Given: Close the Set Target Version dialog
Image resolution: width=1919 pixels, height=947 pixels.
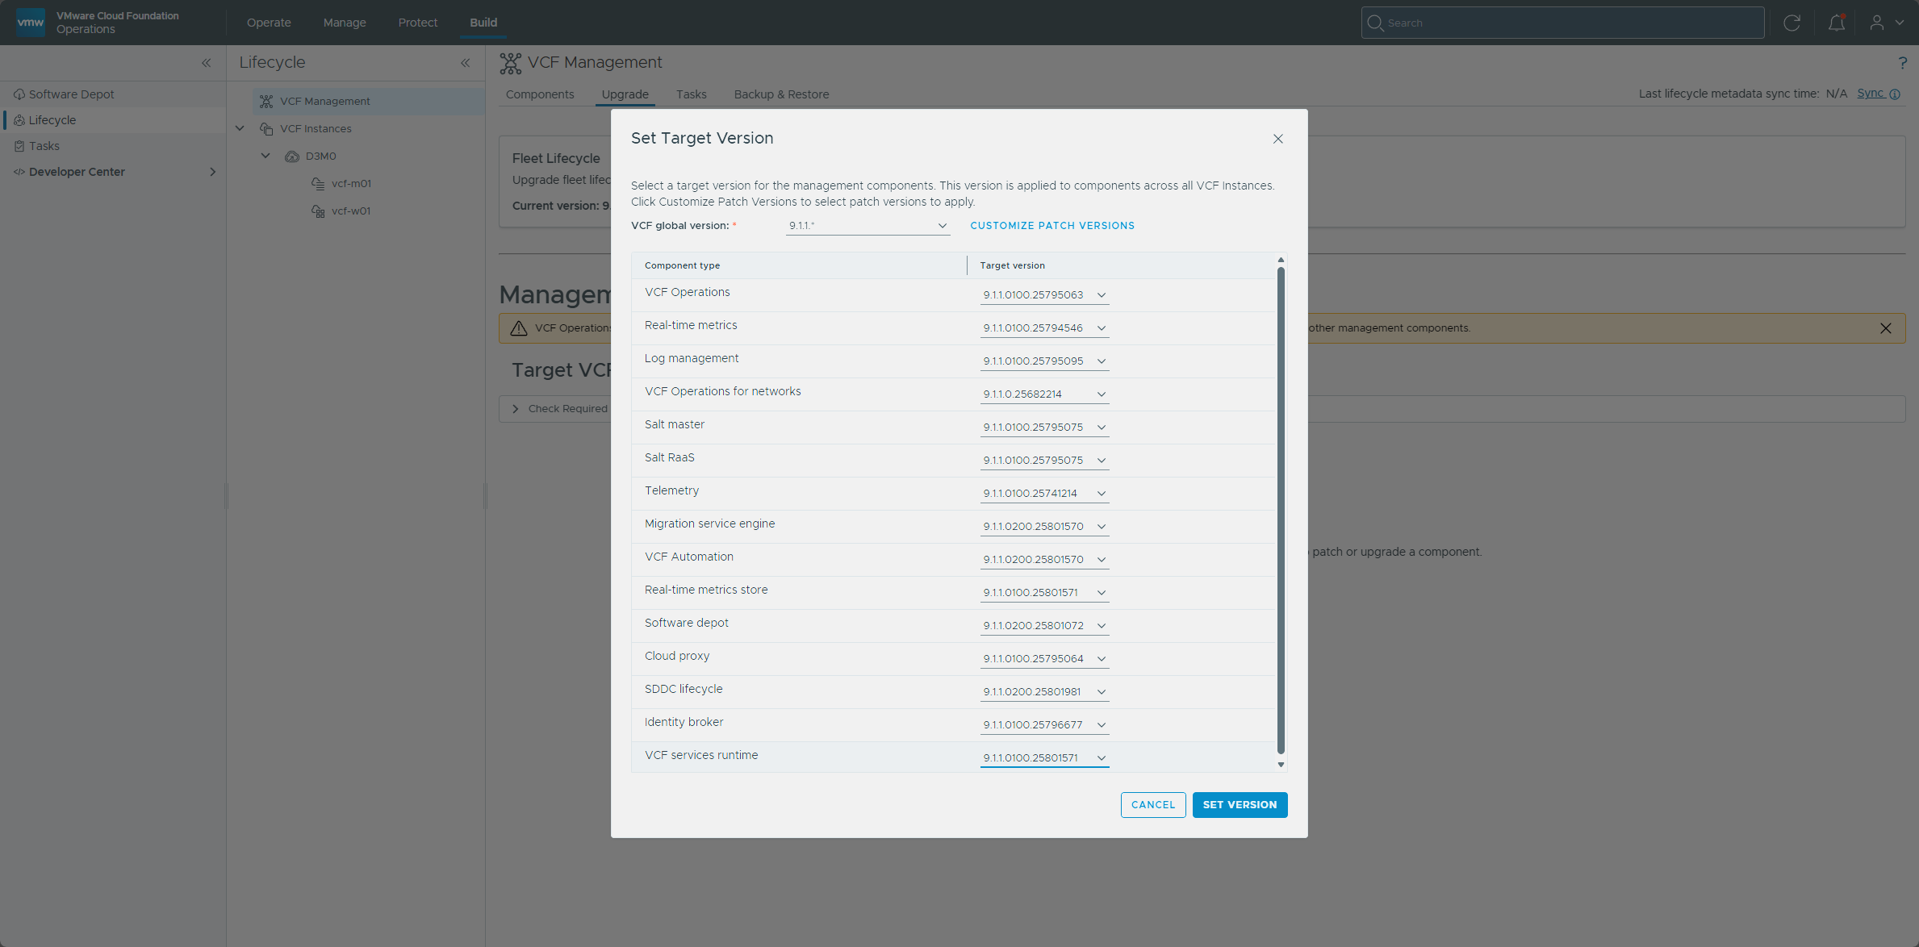Looking at the screenshot, I should 1278,139.
